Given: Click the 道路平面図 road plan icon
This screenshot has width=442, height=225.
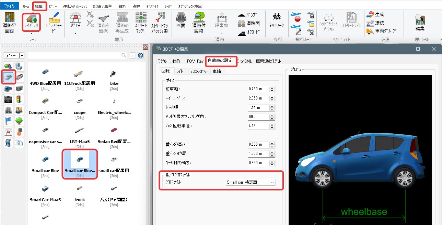Looking at the screenshot, I should (9, 22).
